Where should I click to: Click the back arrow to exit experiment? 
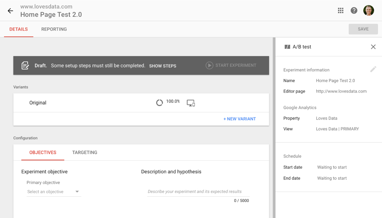coord(10,10)
